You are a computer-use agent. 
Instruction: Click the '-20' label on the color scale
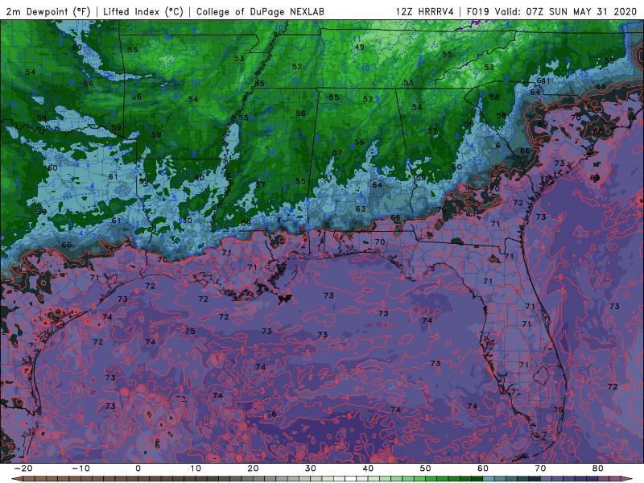point(23,469)
